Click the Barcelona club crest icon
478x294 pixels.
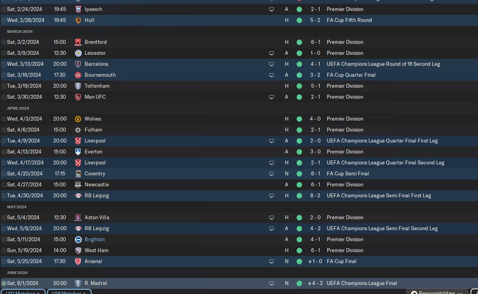(x=78, y=64)
